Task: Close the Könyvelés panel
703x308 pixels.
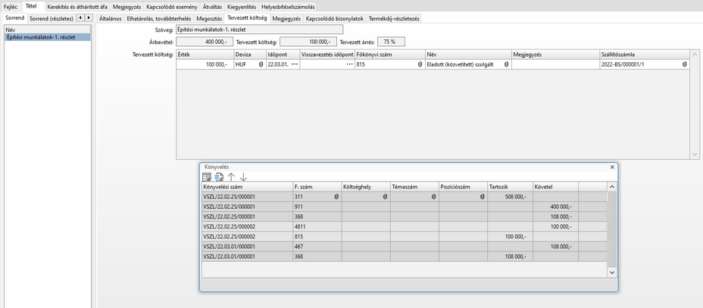Action: 612,166
